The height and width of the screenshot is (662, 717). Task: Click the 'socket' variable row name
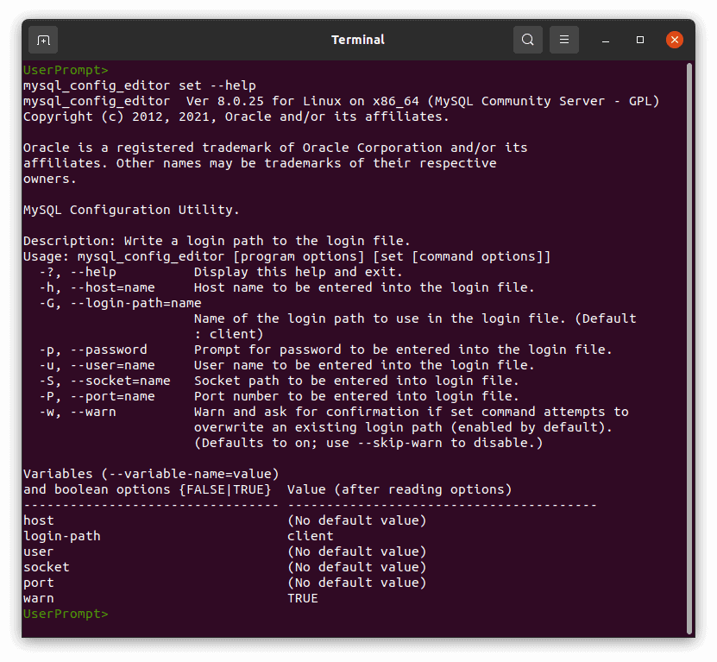pos(47,567)
